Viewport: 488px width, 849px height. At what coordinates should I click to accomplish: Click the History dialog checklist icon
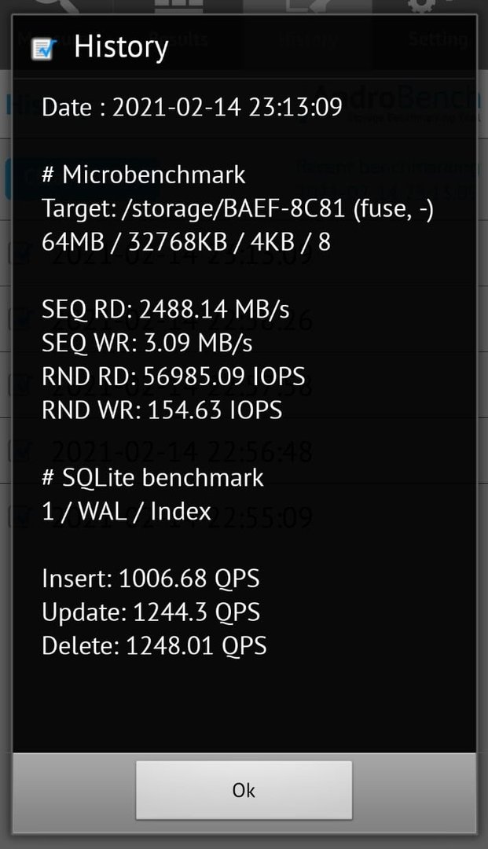point(44,49)
